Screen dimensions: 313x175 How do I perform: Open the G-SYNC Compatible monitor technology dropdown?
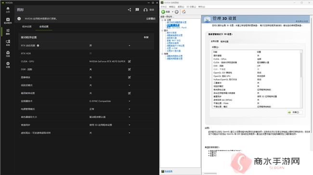click(x=130, y=101)
